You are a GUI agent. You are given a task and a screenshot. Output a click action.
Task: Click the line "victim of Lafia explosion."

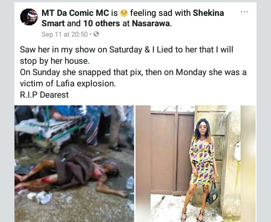(68, 84)
